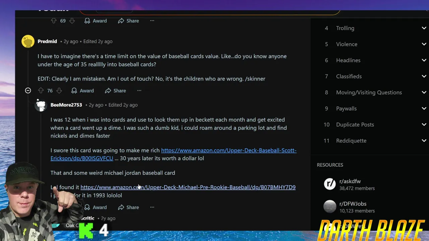Screen dimensions: 429x241
Task: Upvote Predmid's comment with 76 points
Action: 41,91
